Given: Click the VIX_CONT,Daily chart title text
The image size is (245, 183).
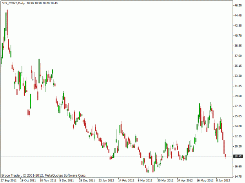Looking at the screenshot, I should coord(13,3).
